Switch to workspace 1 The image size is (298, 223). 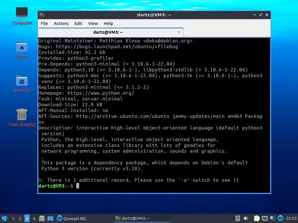pos(13,219)
